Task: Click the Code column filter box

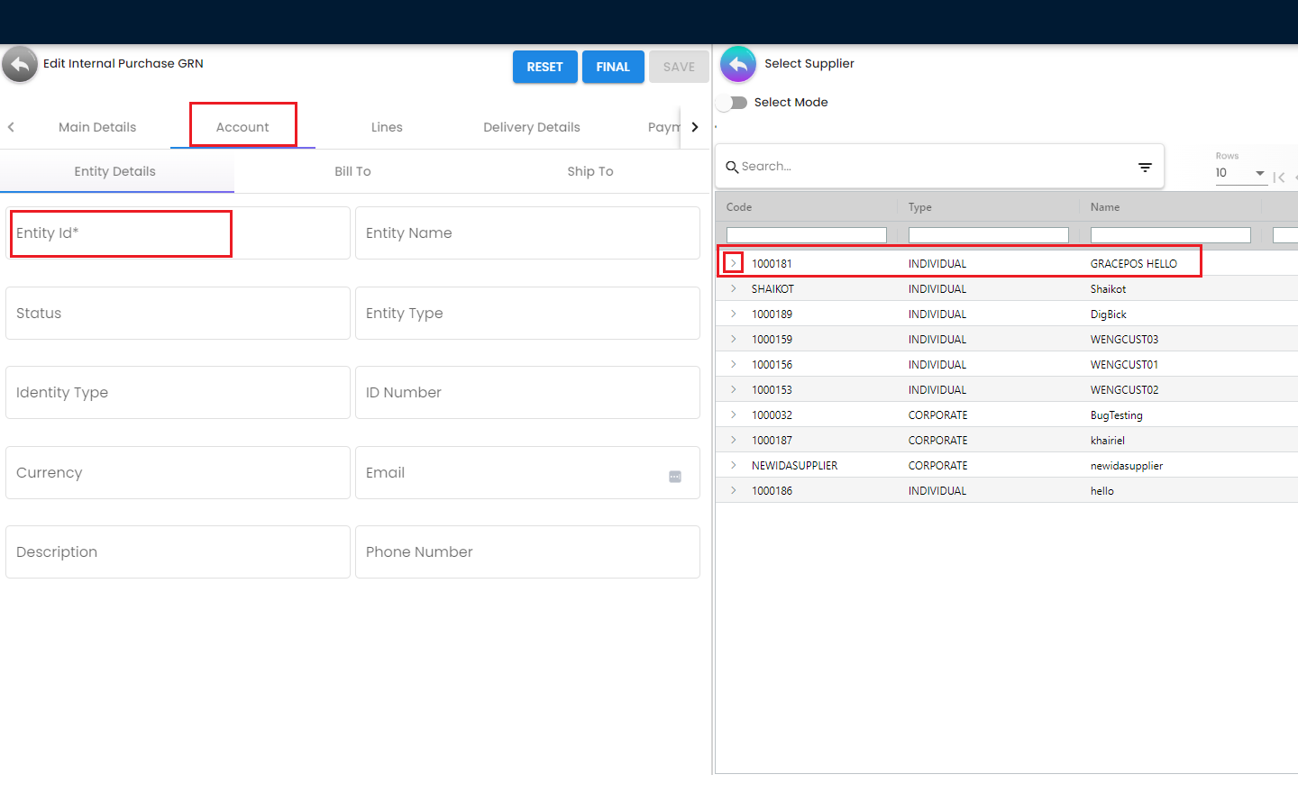Action: [806, 235]
